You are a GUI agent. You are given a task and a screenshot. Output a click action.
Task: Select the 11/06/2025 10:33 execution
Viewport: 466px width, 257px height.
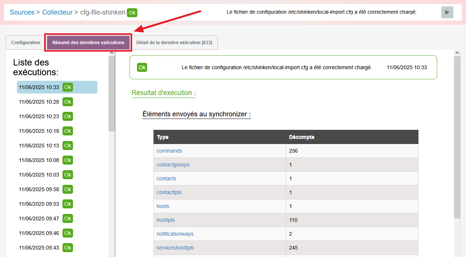39,87
